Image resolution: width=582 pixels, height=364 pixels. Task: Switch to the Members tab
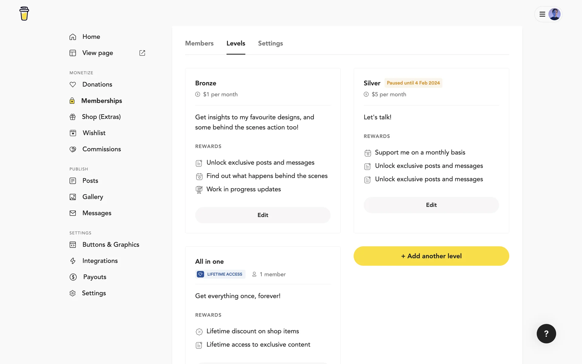coord(199,43)
